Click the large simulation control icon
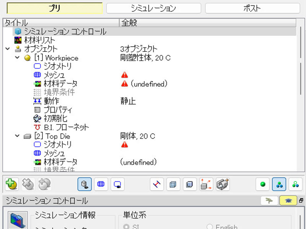 (16, 221)
